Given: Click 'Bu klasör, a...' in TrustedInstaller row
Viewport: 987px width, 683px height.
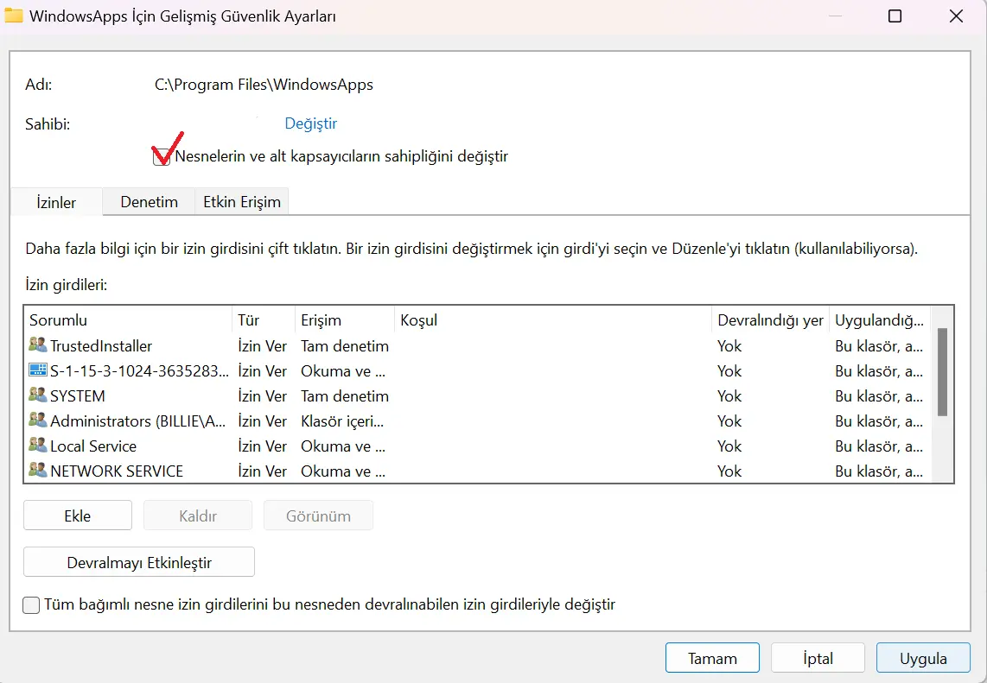Looking at the screenshot, I should (879, 346).
